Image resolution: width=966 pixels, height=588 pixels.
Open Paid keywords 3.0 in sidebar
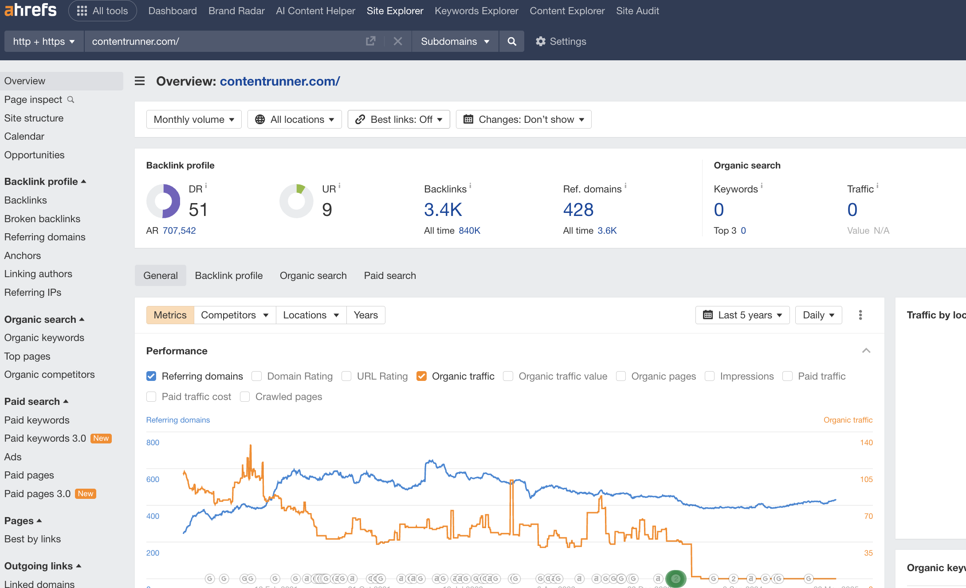(45, 438)
